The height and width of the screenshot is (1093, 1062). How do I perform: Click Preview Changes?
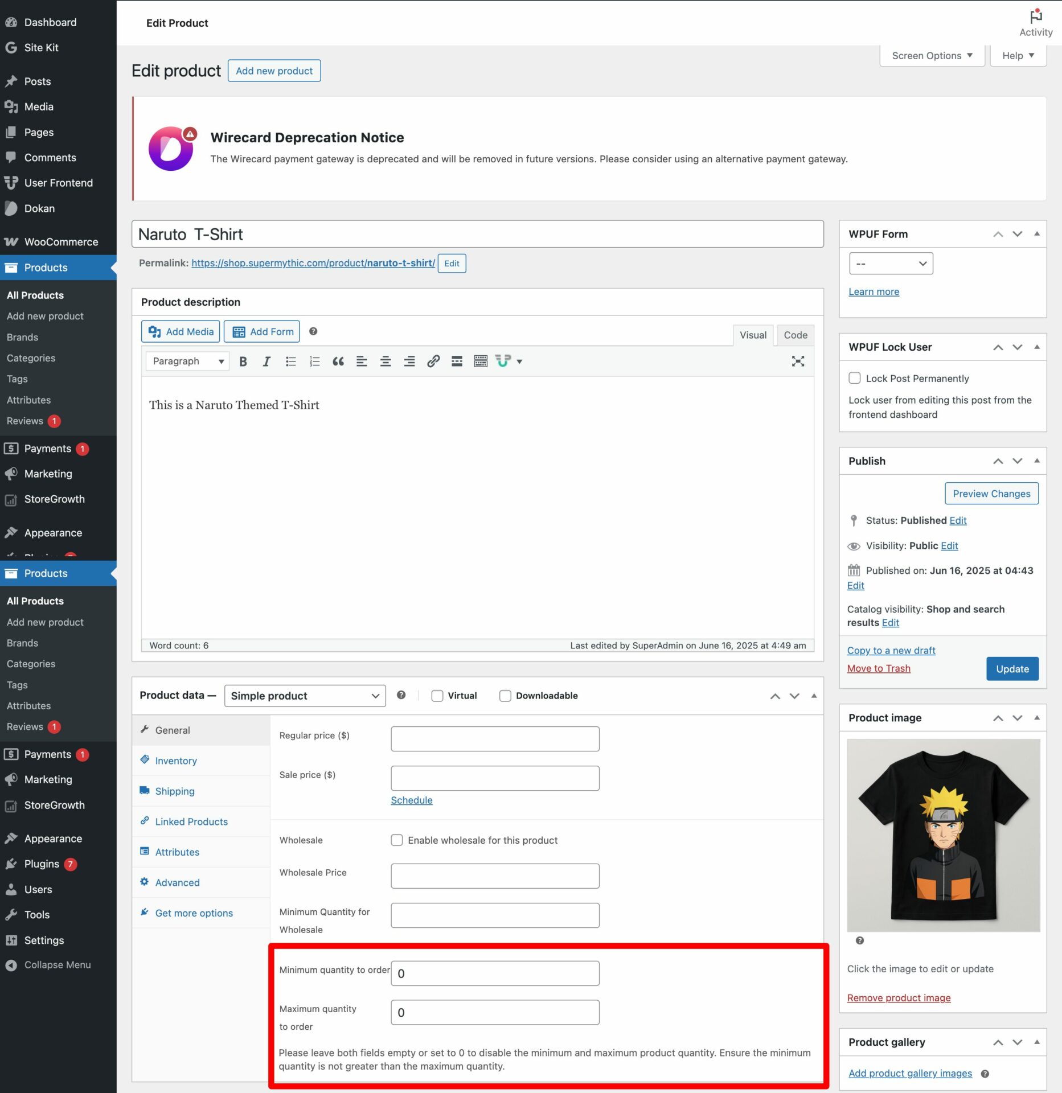click(x=991, y=494)
